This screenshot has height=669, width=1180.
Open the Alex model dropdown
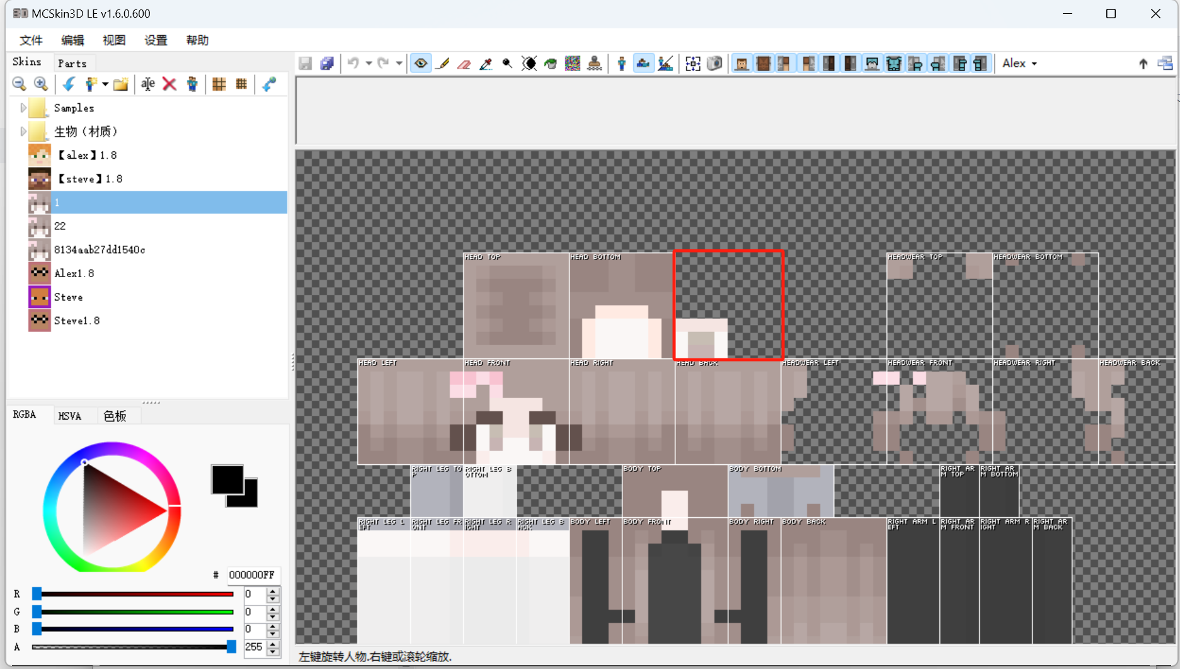(1019, 64)
